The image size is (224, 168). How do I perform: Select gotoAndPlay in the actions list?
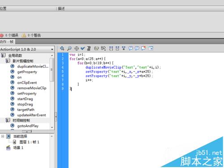(x=28, y=126)
